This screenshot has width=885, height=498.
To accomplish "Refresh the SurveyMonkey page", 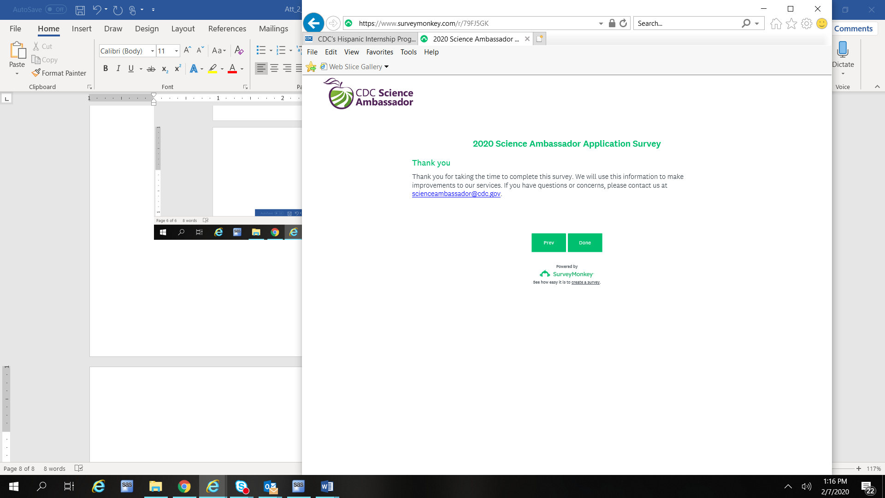I will 623,23.
